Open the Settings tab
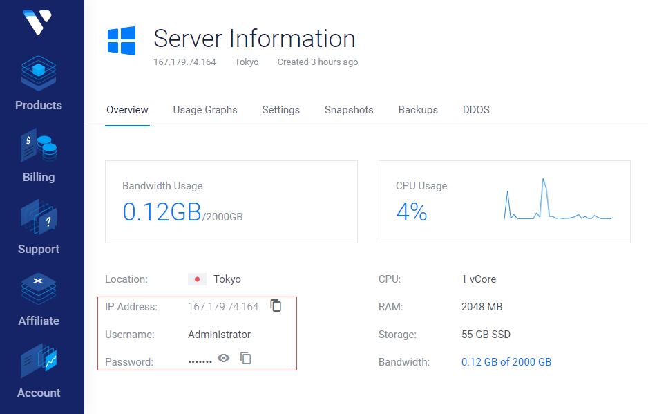Viewport: 648px width, 414px height. (x=280, y=110)
